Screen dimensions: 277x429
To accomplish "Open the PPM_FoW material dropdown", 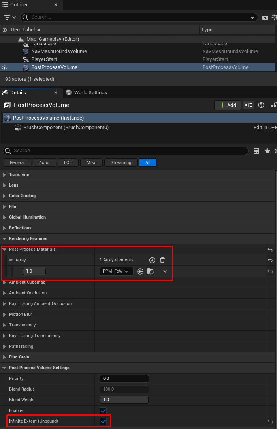I will (x=116, y=271).
